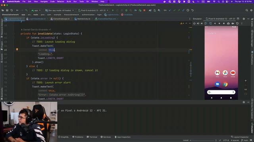Open the UTF-8 encoding selector

(226, 140)
